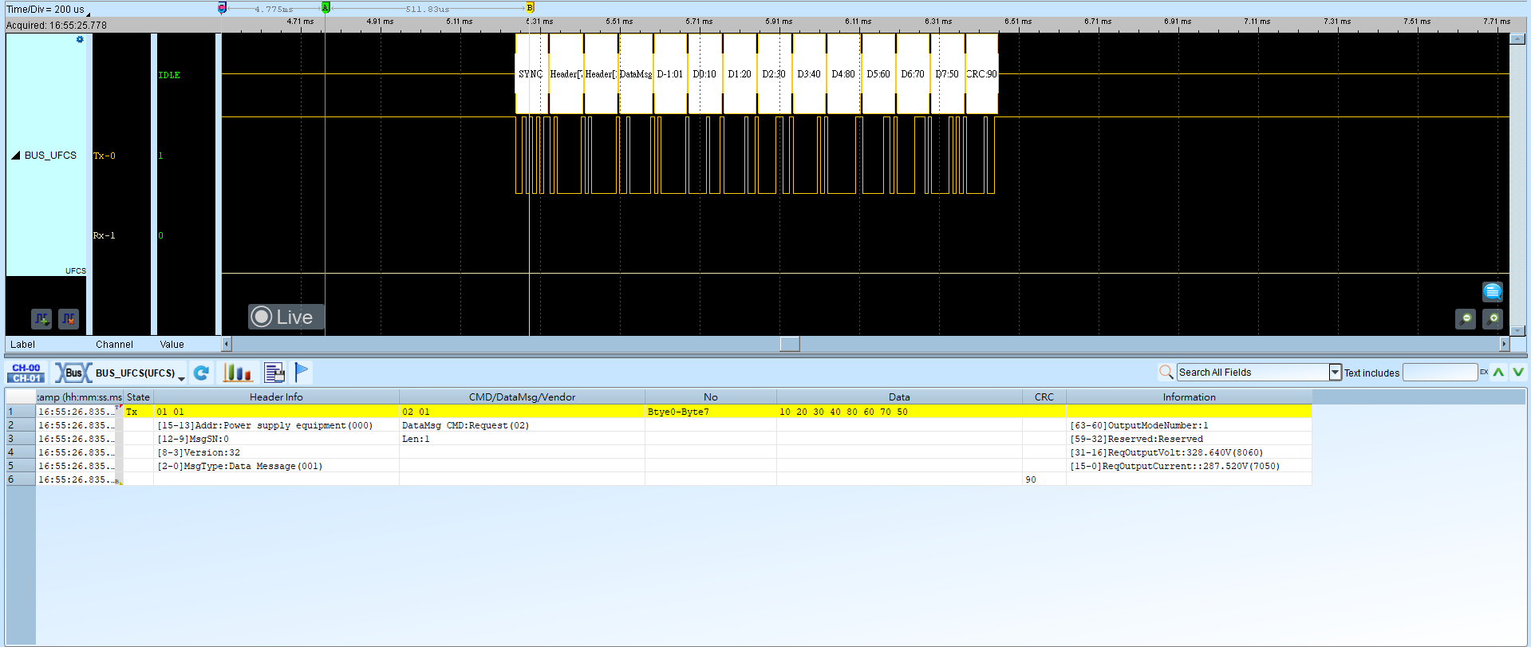This screenshot has height=647, width=1531.
Task: Select the Rx-1 channel label
Action: 105,235
